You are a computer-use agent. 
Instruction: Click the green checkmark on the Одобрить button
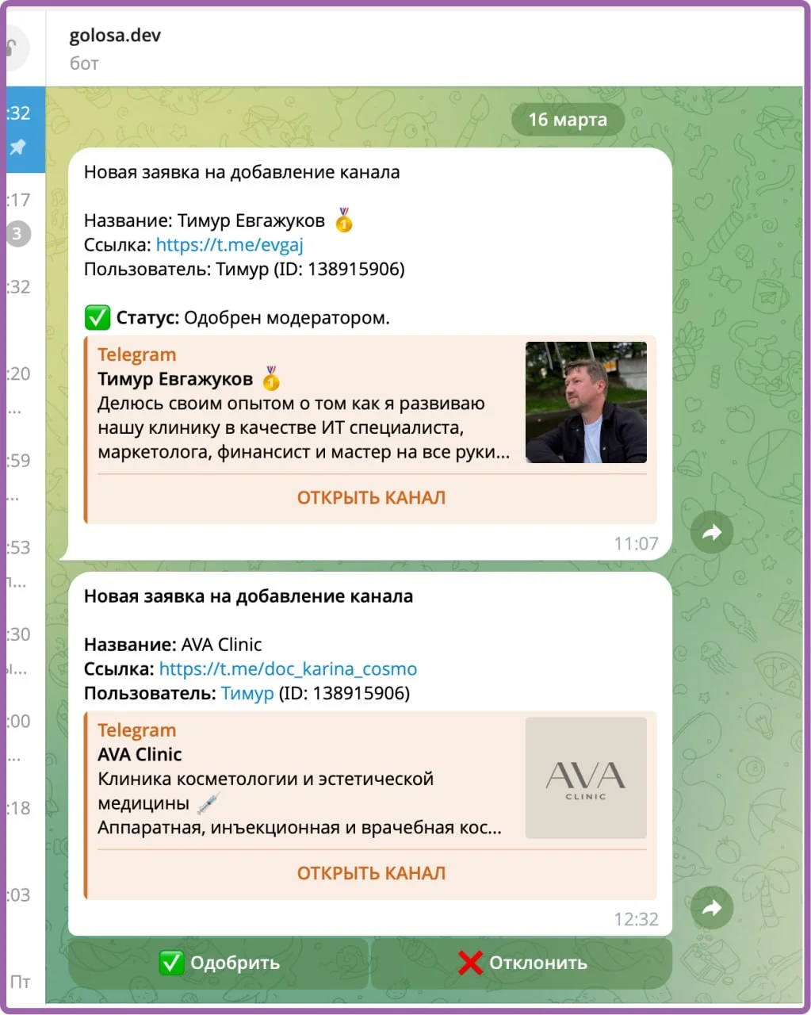tap(171, 963)
